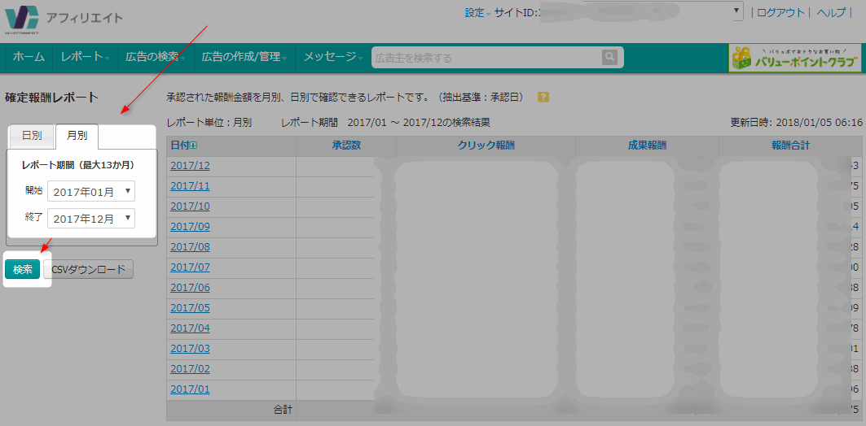Click the CSVダウンロード button
This screenshot has height=426, width=866.
coord(88,270)
